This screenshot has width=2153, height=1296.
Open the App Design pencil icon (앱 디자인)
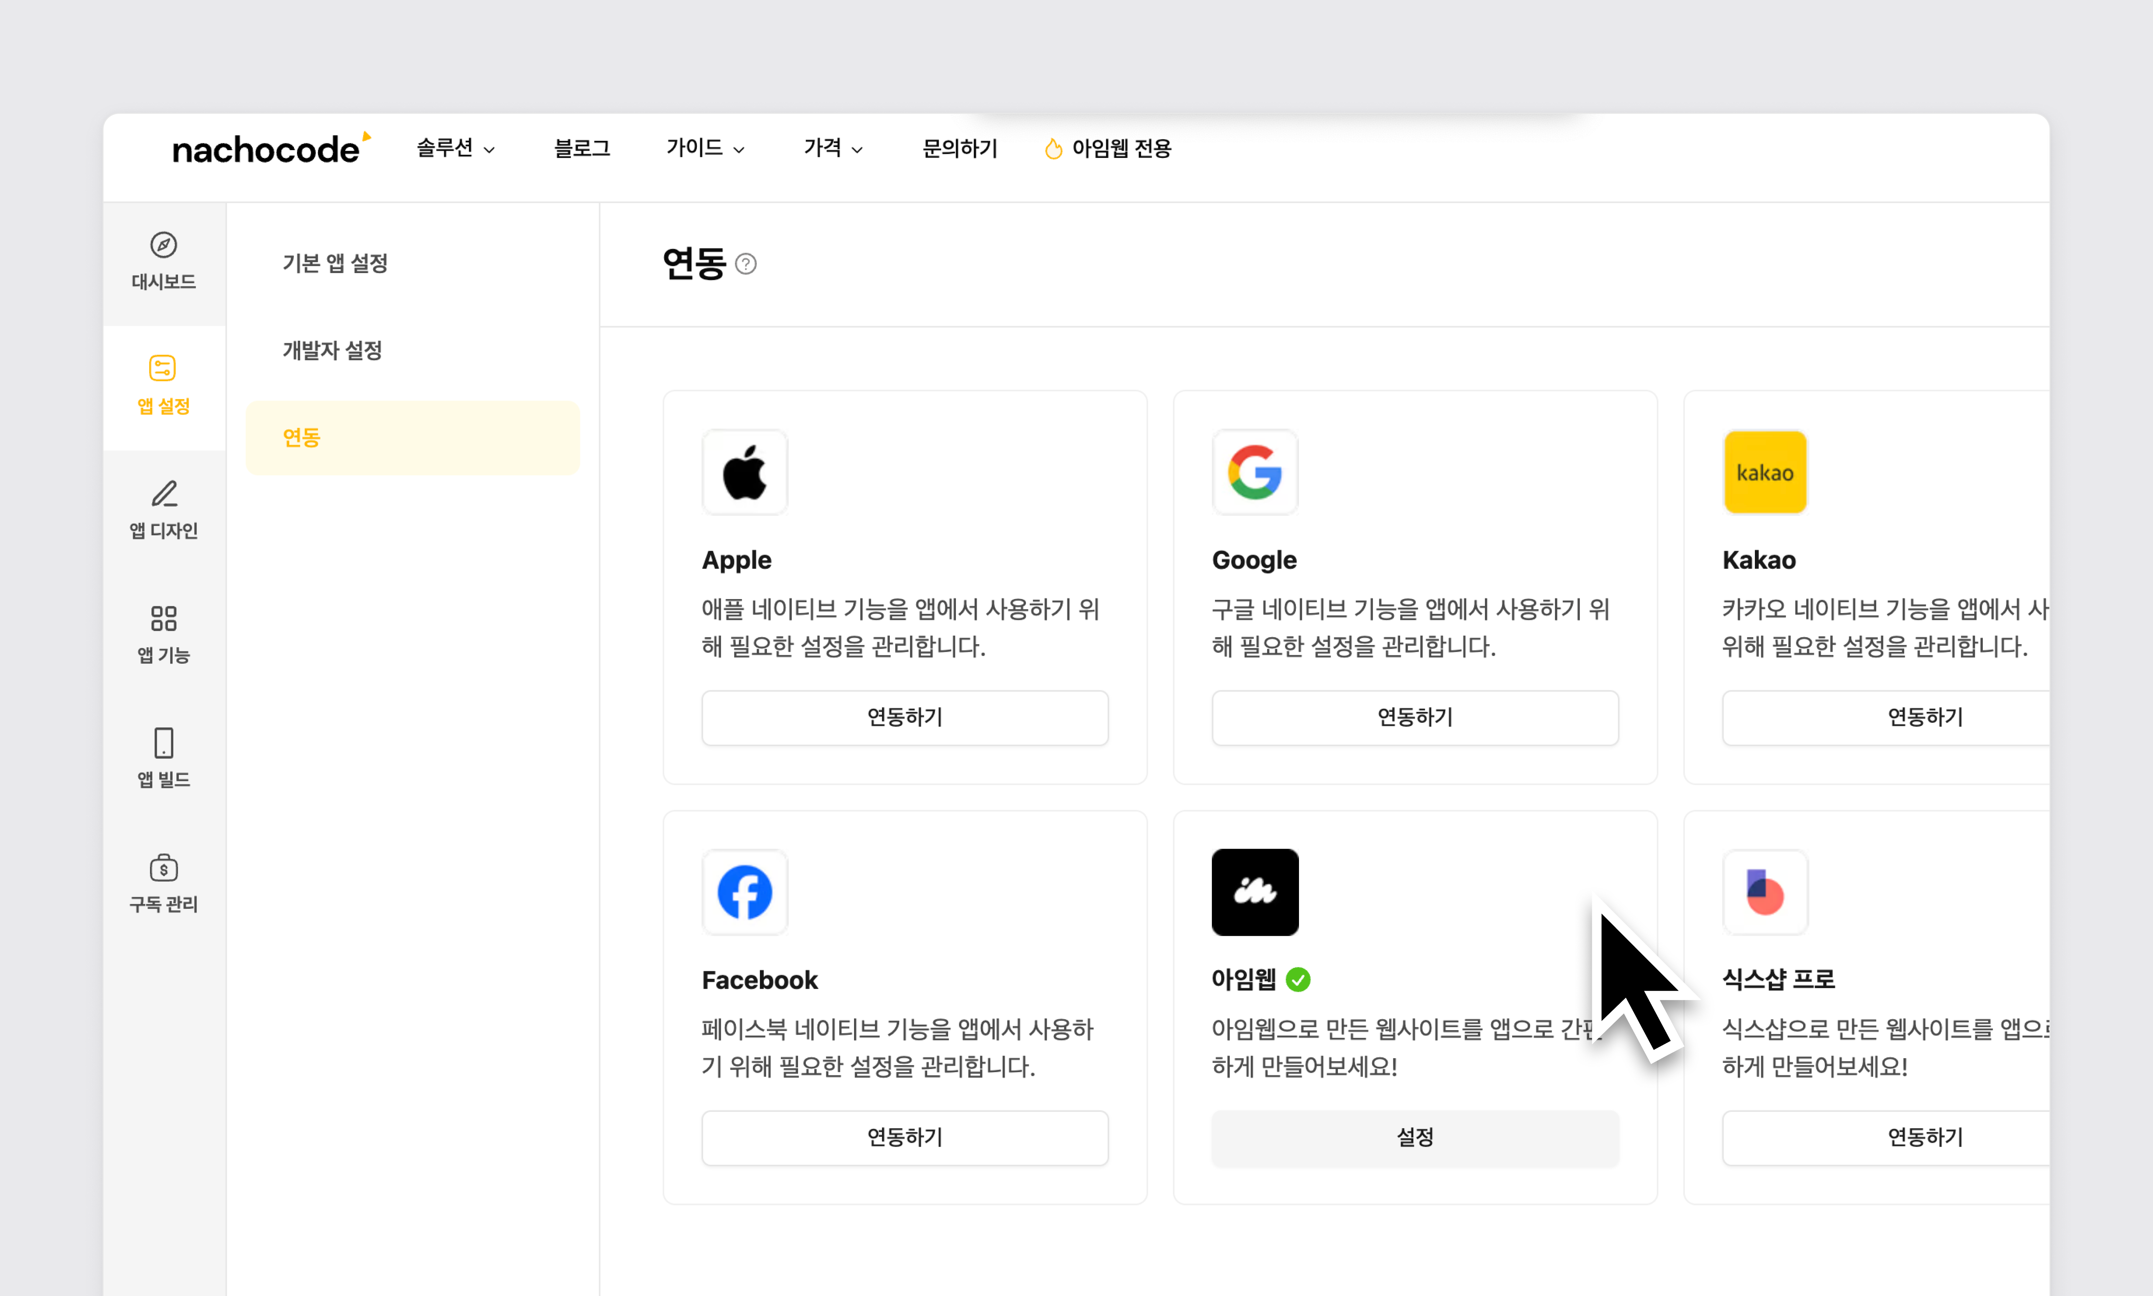(163, 494)
